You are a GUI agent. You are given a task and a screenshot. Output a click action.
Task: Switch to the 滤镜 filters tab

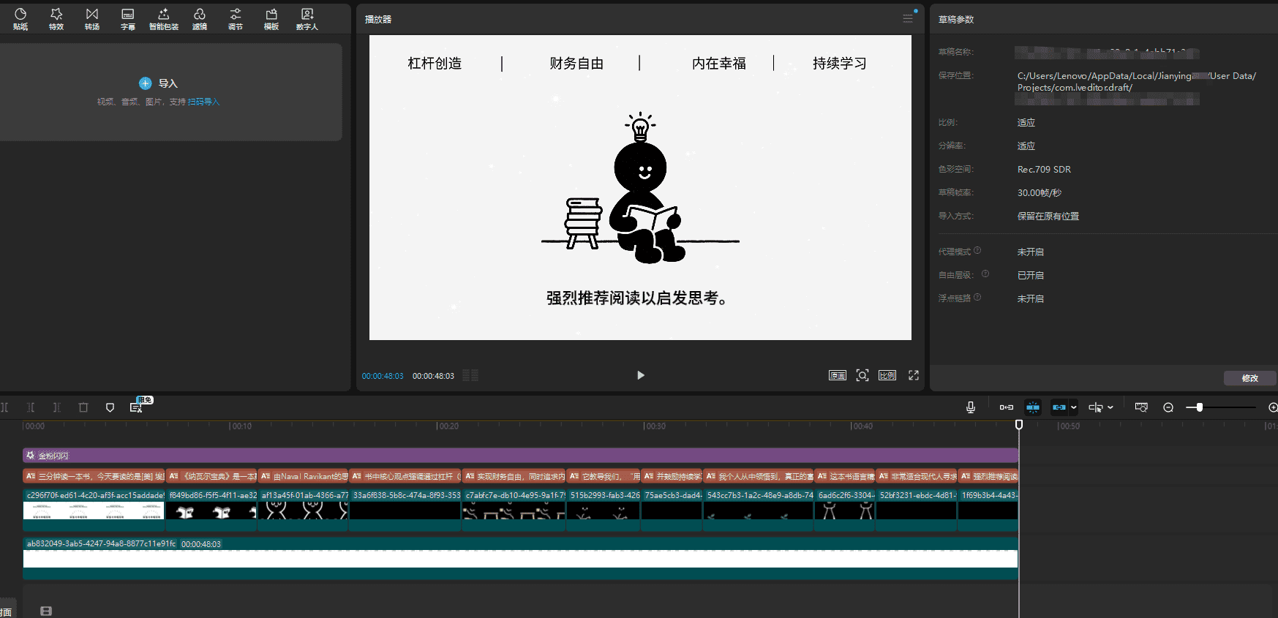[200, 19]
